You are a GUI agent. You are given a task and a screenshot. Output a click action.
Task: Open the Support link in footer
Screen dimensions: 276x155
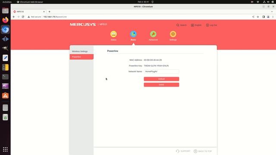pyautogui.click(x=183, y=151)
